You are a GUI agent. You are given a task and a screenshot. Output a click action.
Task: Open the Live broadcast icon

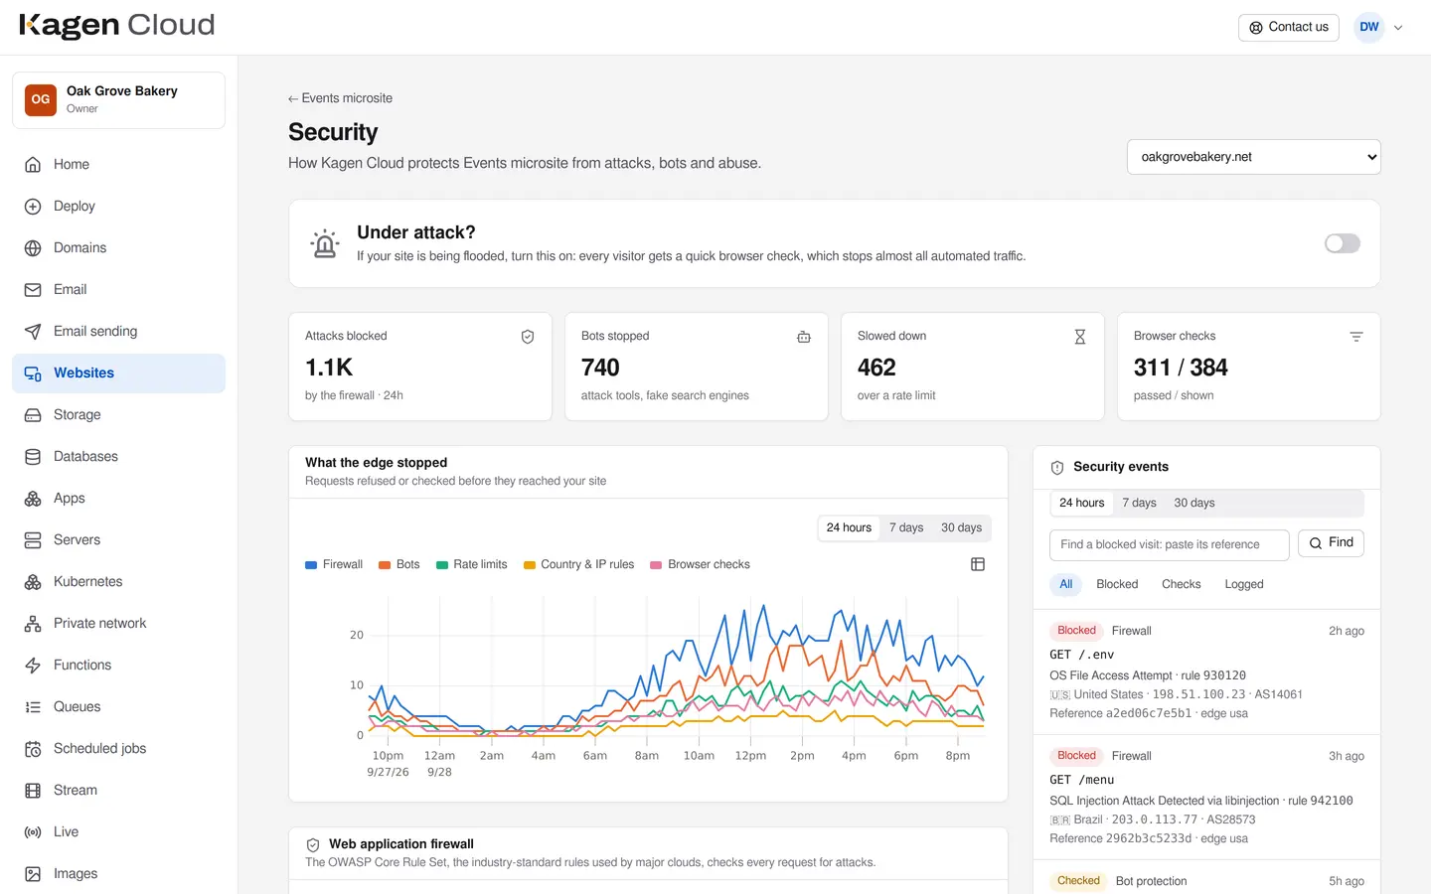(x=33, y=832)
